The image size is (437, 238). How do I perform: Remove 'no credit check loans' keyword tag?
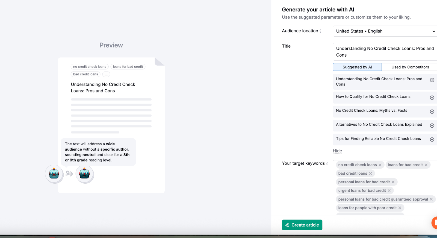[x=380, y=165]
